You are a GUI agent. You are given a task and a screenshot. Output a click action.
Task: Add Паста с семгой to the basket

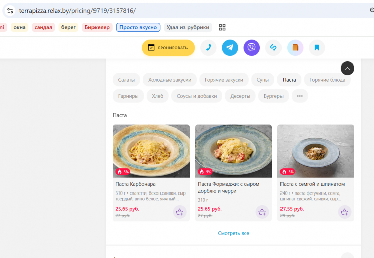(x=345, y=212)
